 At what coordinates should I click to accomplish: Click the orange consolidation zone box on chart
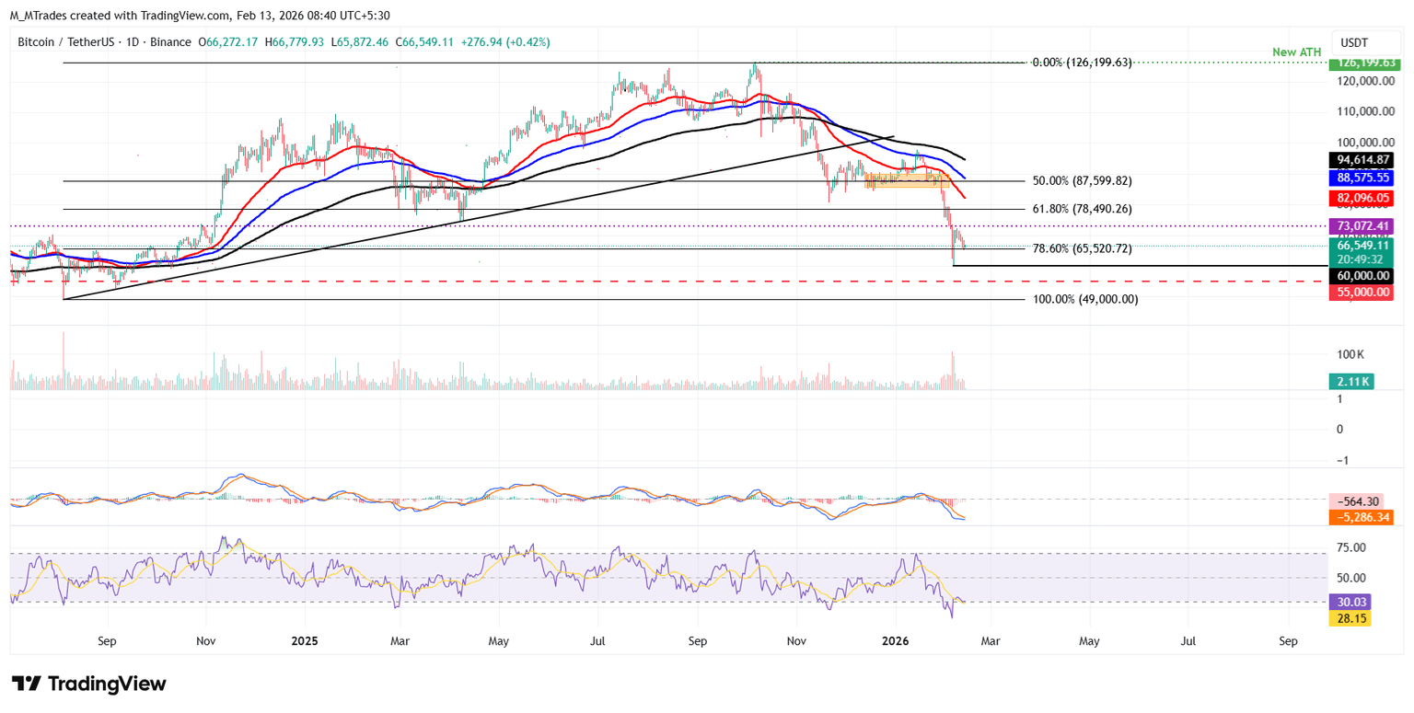click(x=900, y=180)
